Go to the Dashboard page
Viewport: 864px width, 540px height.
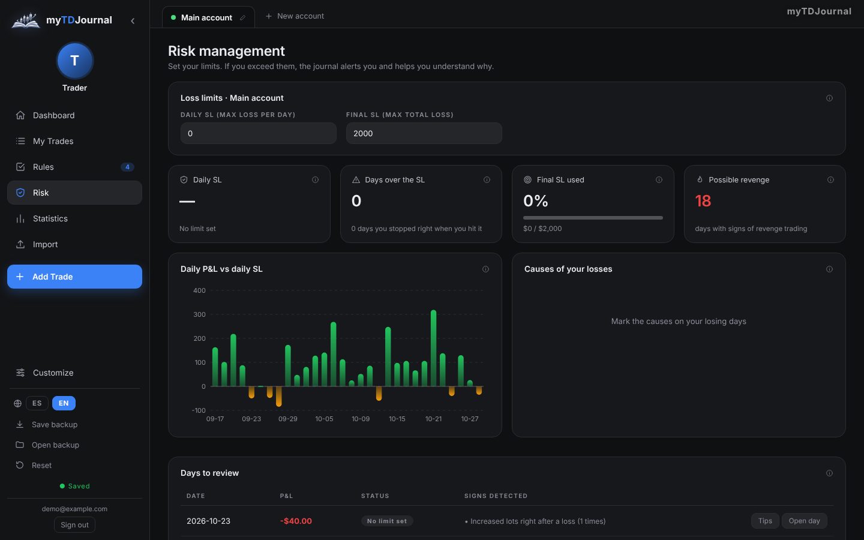[74, 115]
